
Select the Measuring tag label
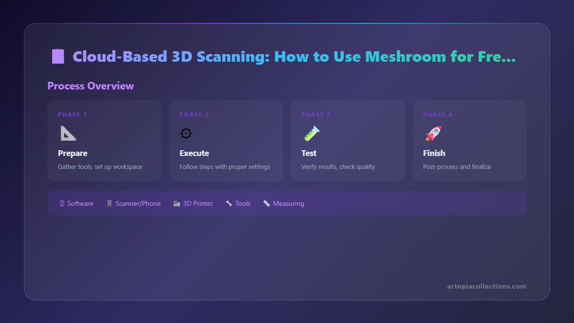[288, 203]
